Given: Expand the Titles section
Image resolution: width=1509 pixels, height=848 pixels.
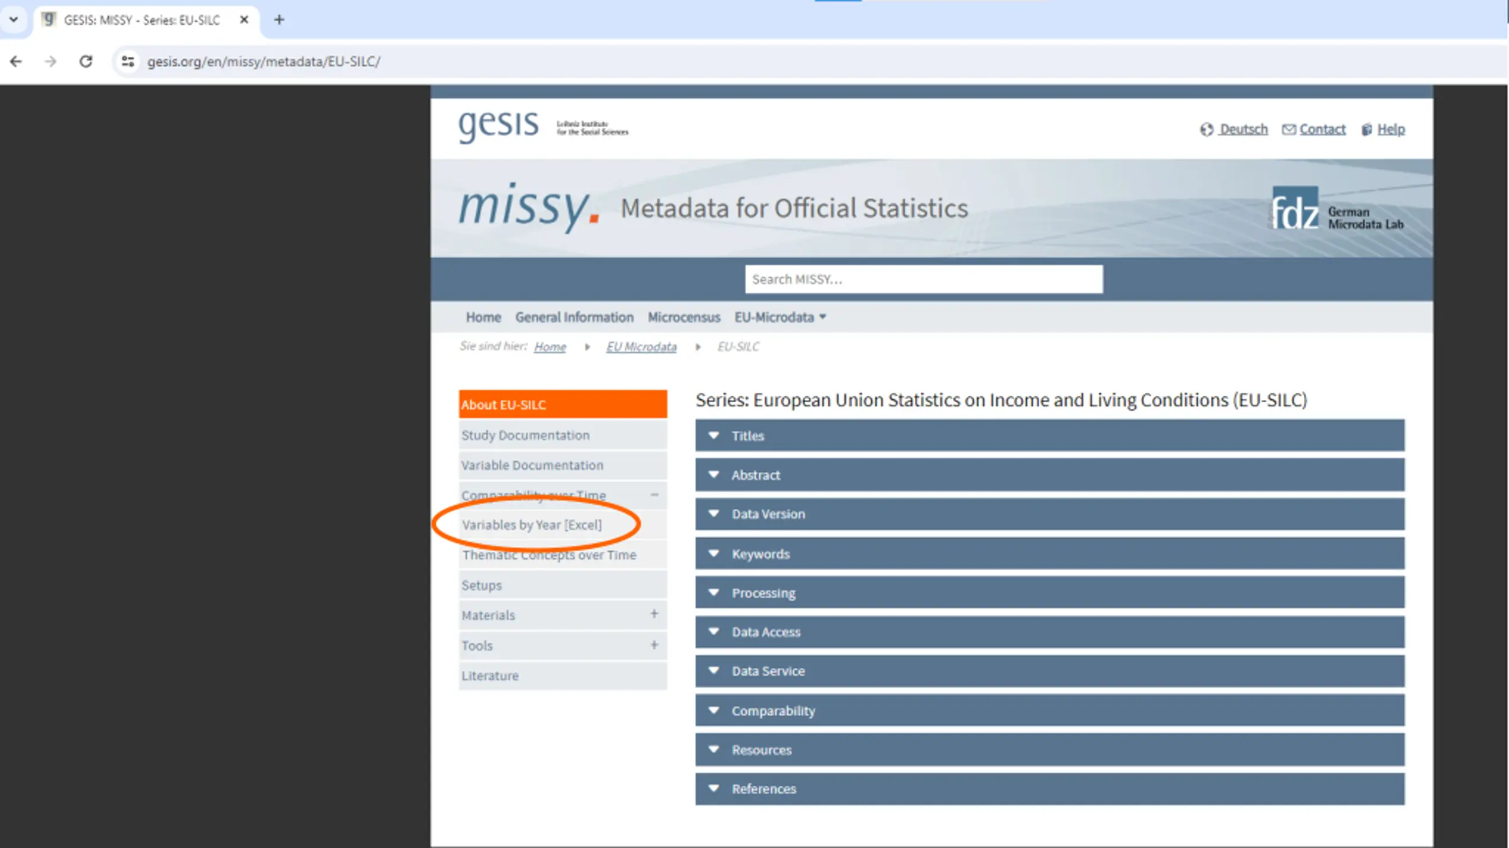Looking at the screenshot, I should tap(1049, 436).
